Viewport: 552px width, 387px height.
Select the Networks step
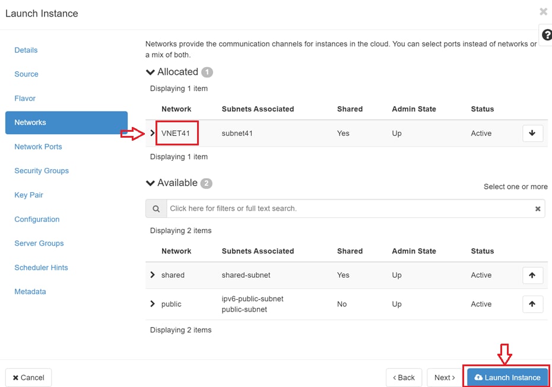(66, 122)
